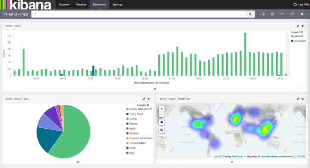Image resolution: width=310 pixels, height=168 pixels.
Task: Select the Accepted legend color dot
Action: pyautogui.click(x=292, y=41)
